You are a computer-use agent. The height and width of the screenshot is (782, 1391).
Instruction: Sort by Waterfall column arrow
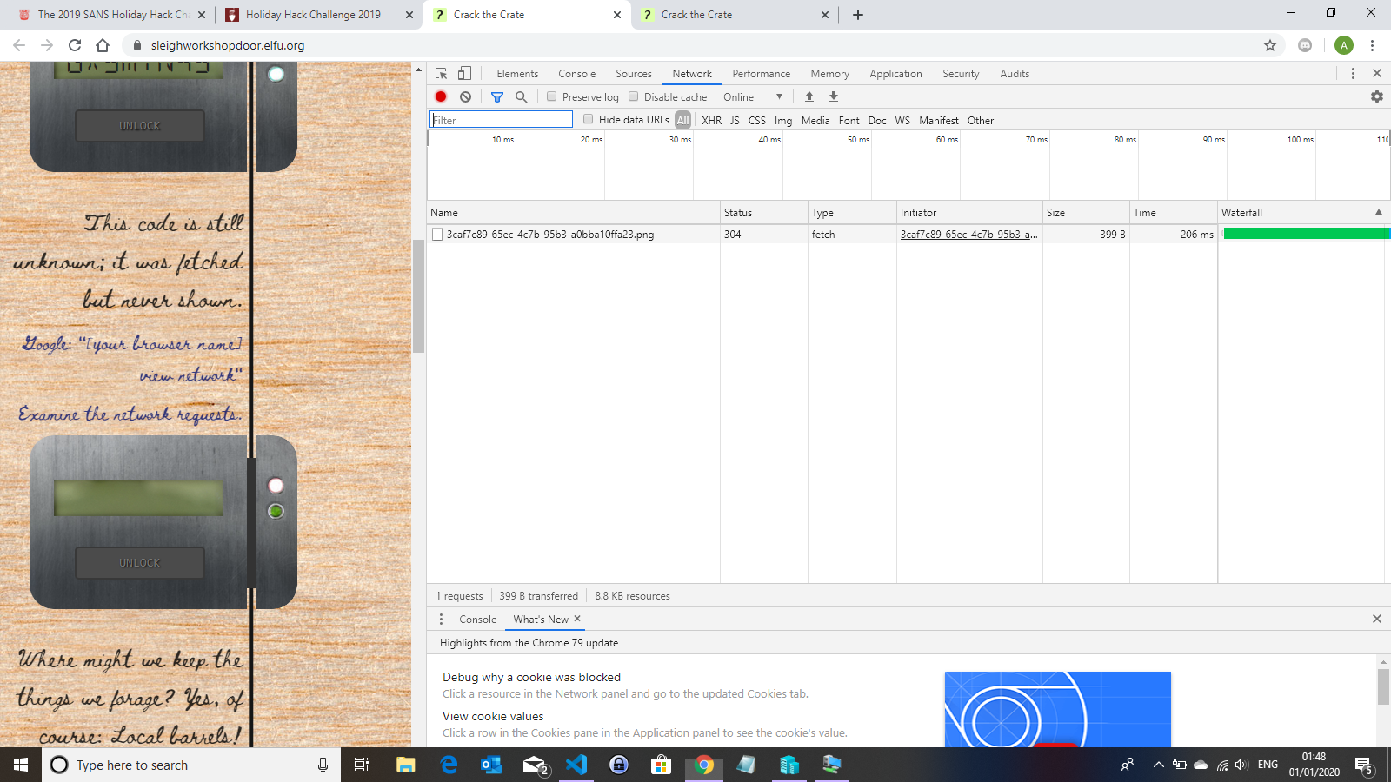pos(1378,212)
